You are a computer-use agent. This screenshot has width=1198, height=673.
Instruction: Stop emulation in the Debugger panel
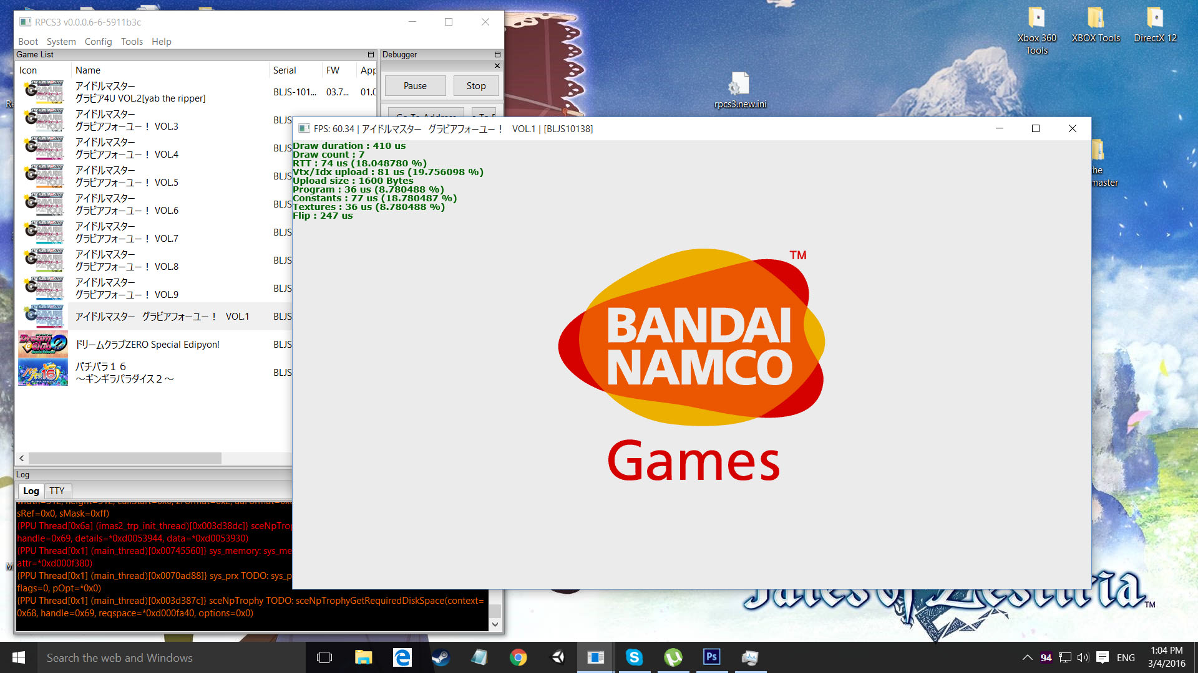(476, 86)
